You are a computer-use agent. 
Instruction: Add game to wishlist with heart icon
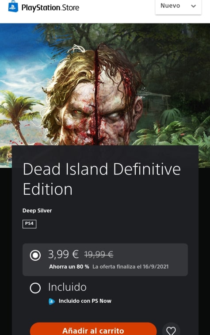tap(171, 330)
